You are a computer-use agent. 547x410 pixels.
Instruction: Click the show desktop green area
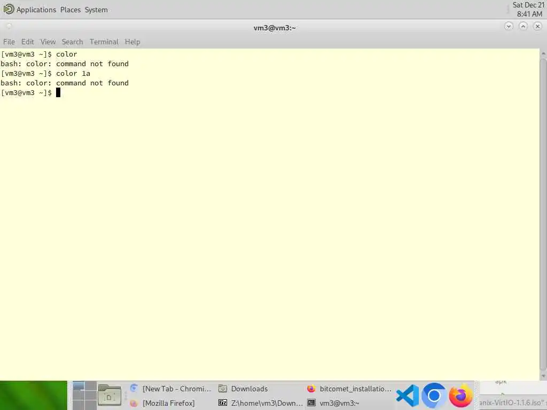point(34,396)
